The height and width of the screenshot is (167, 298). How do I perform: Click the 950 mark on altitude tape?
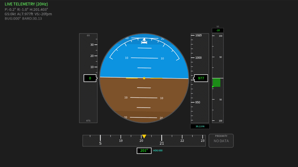pyautogui.click(x=198, y=102)
